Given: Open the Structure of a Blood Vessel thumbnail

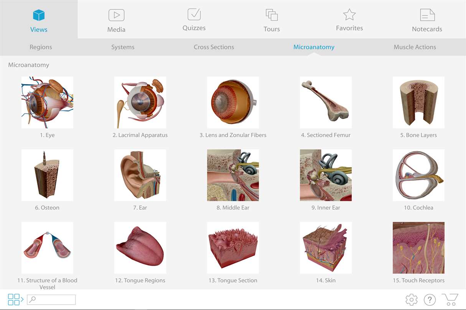Looking at the screenshot, I should coord(47,248).
